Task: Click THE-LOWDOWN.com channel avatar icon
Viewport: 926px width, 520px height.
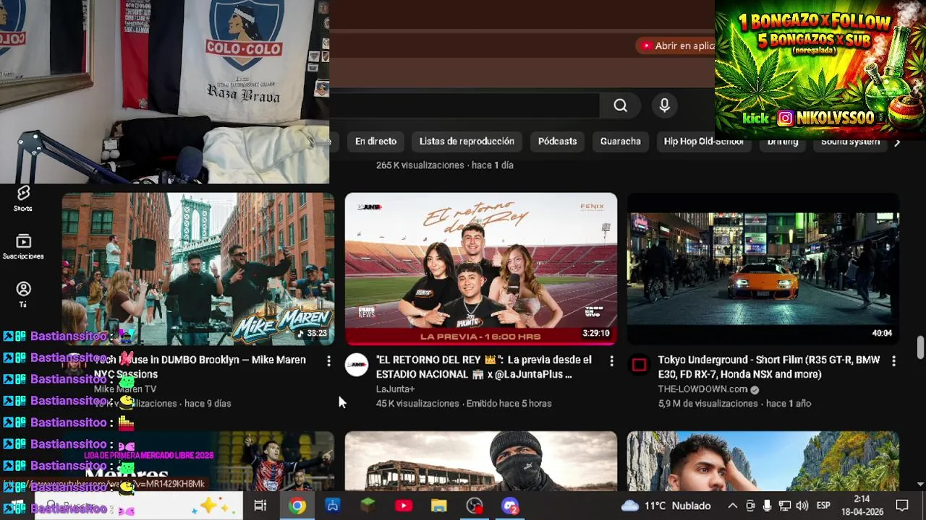Action: [x=639, y=365]
